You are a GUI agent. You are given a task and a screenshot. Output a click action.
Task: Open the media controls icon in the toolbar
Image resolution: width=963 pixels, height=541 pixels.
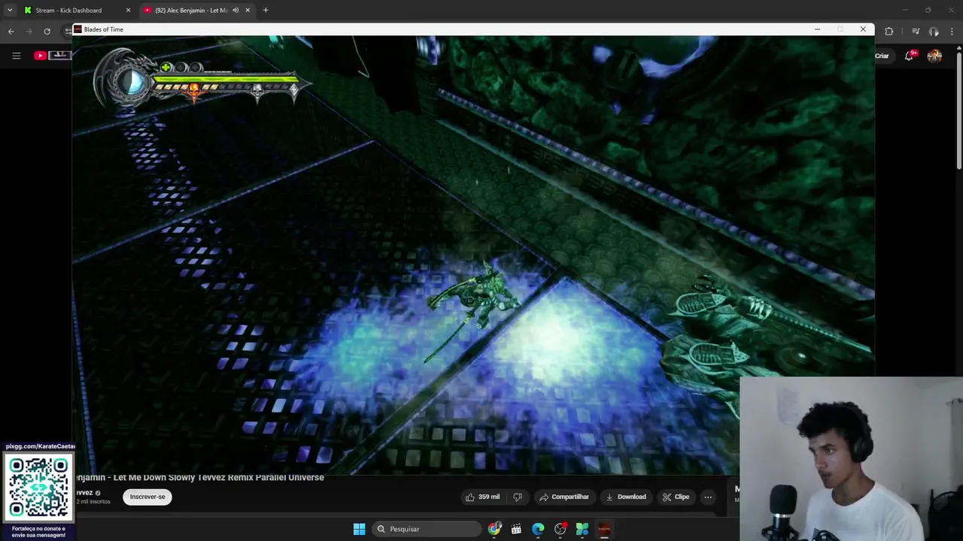pyautogui.click(x=916, y=32)
